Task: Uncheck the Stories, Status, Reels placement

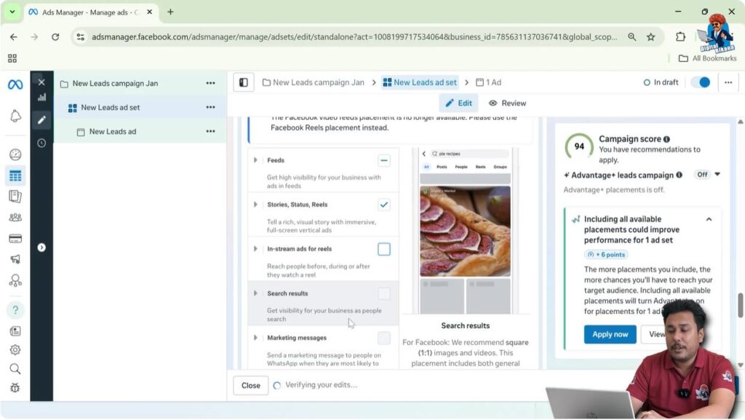Action: point(384,205)
